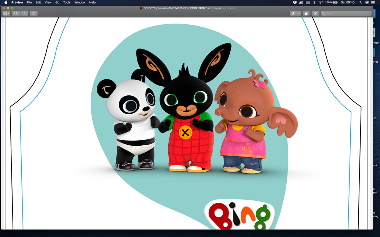Show the Markup toolbar
Screen dimensions: 380x237
[315, 13]
